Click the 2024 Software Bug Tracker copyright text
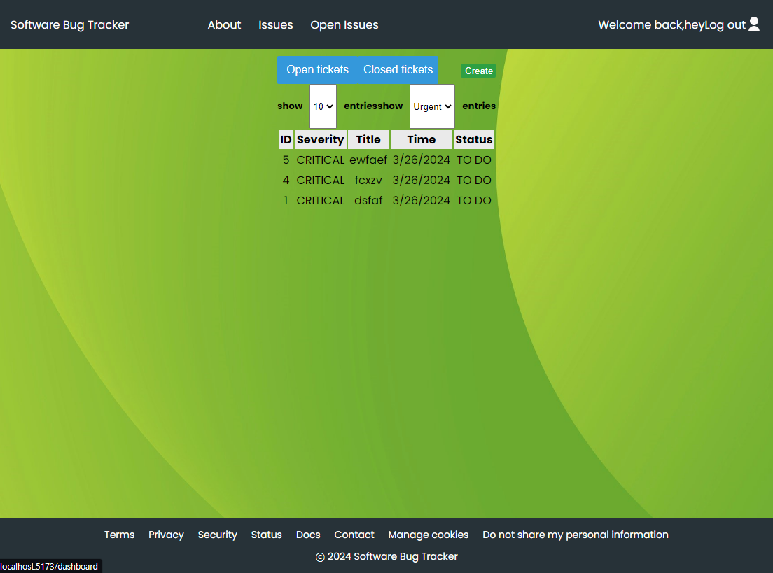The width and height of the screenshot is (773, 573). click(x=386, y=556)
